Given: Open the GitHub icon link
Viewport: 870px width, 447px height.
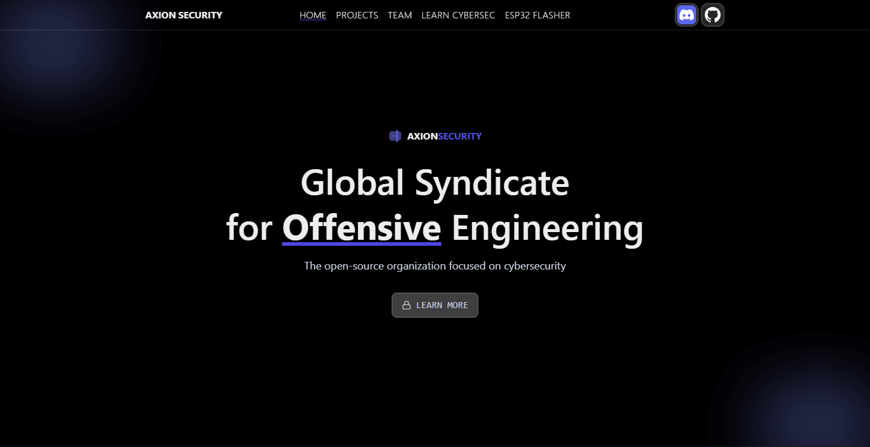Looking at the screenshot, I should (713, 15).
